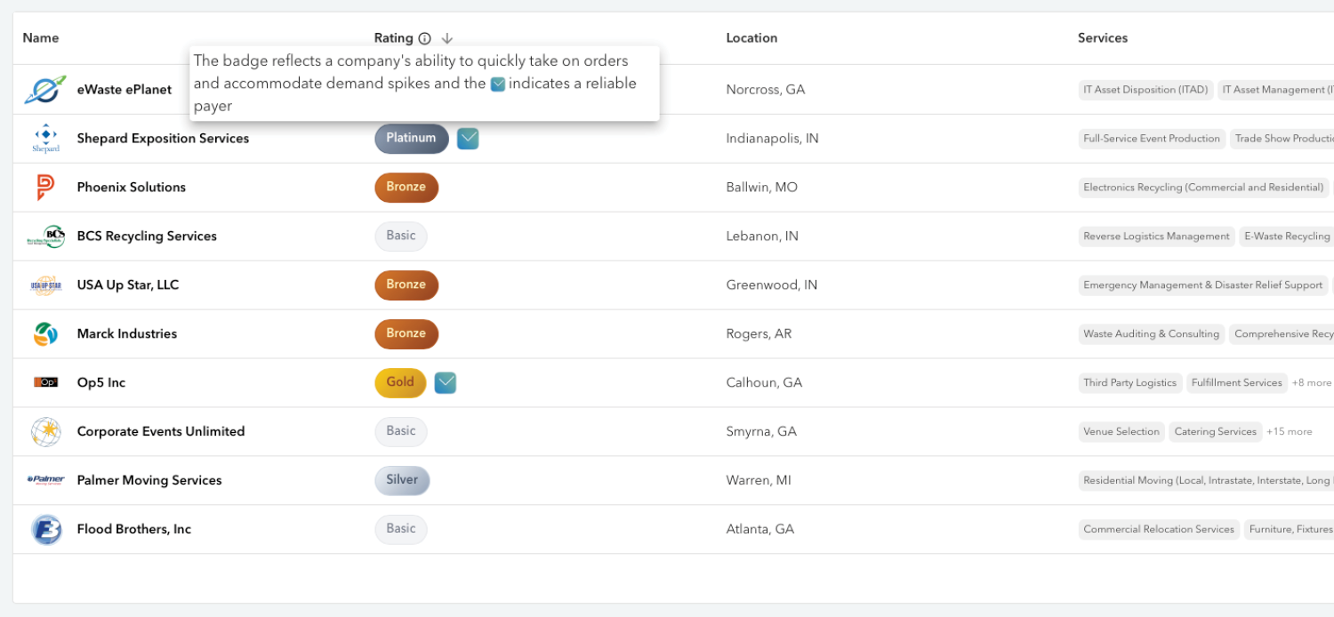Click 'Rogers, AR' location cell
1334x617 pixels.
tap(759, 334)
